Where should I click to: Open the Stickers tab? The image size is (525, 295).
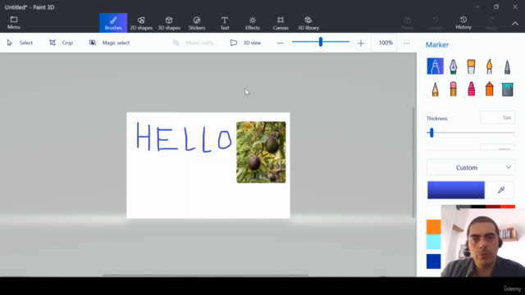click(197, 23)
